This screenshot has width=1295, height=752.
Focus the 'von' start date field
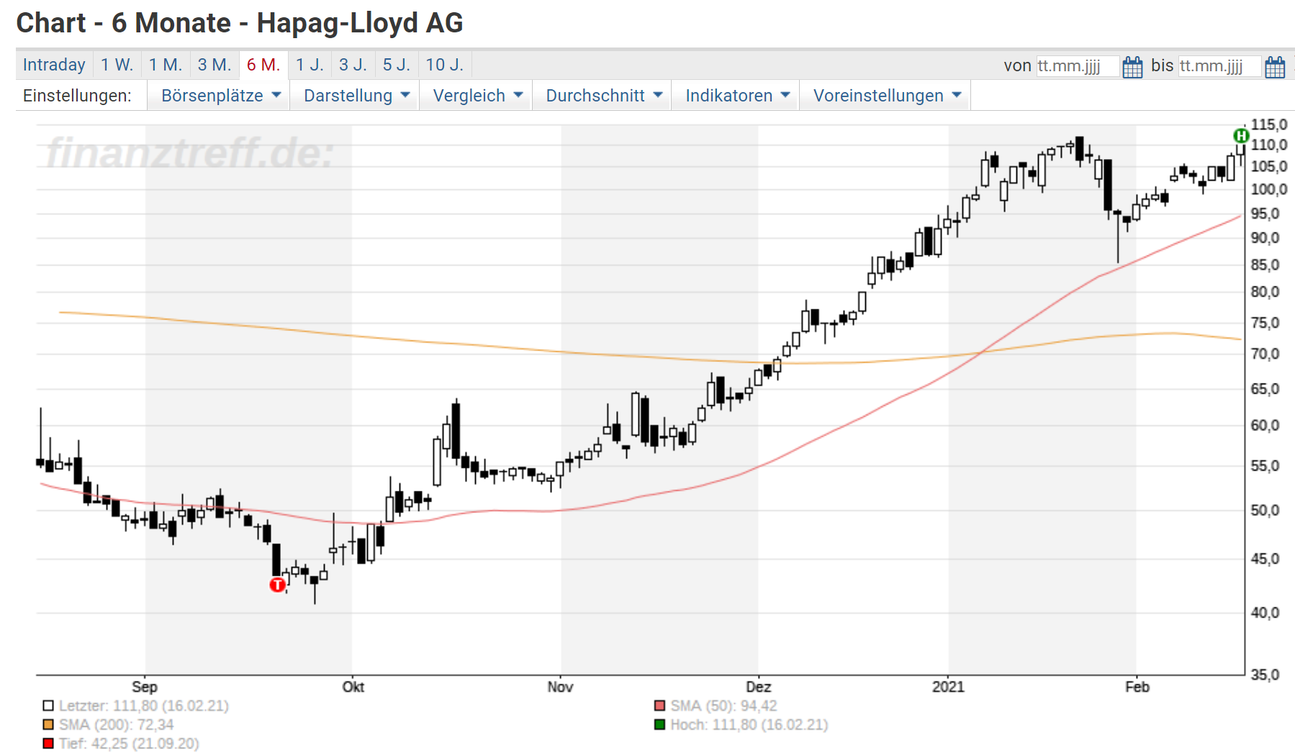point(1078,66)
